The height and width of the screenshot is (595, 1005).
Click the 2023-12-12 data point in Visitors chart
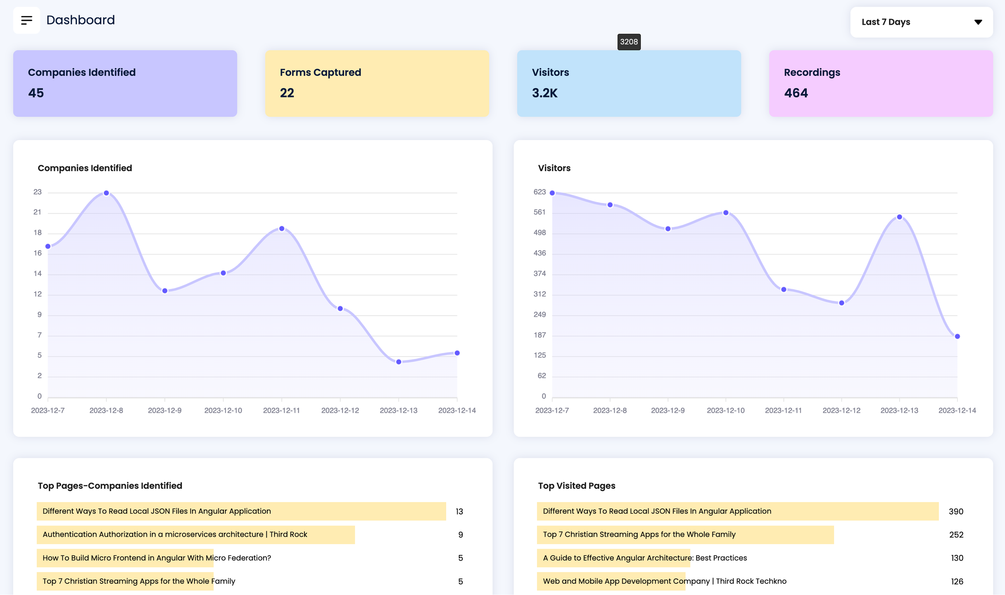tap(841, 303)
